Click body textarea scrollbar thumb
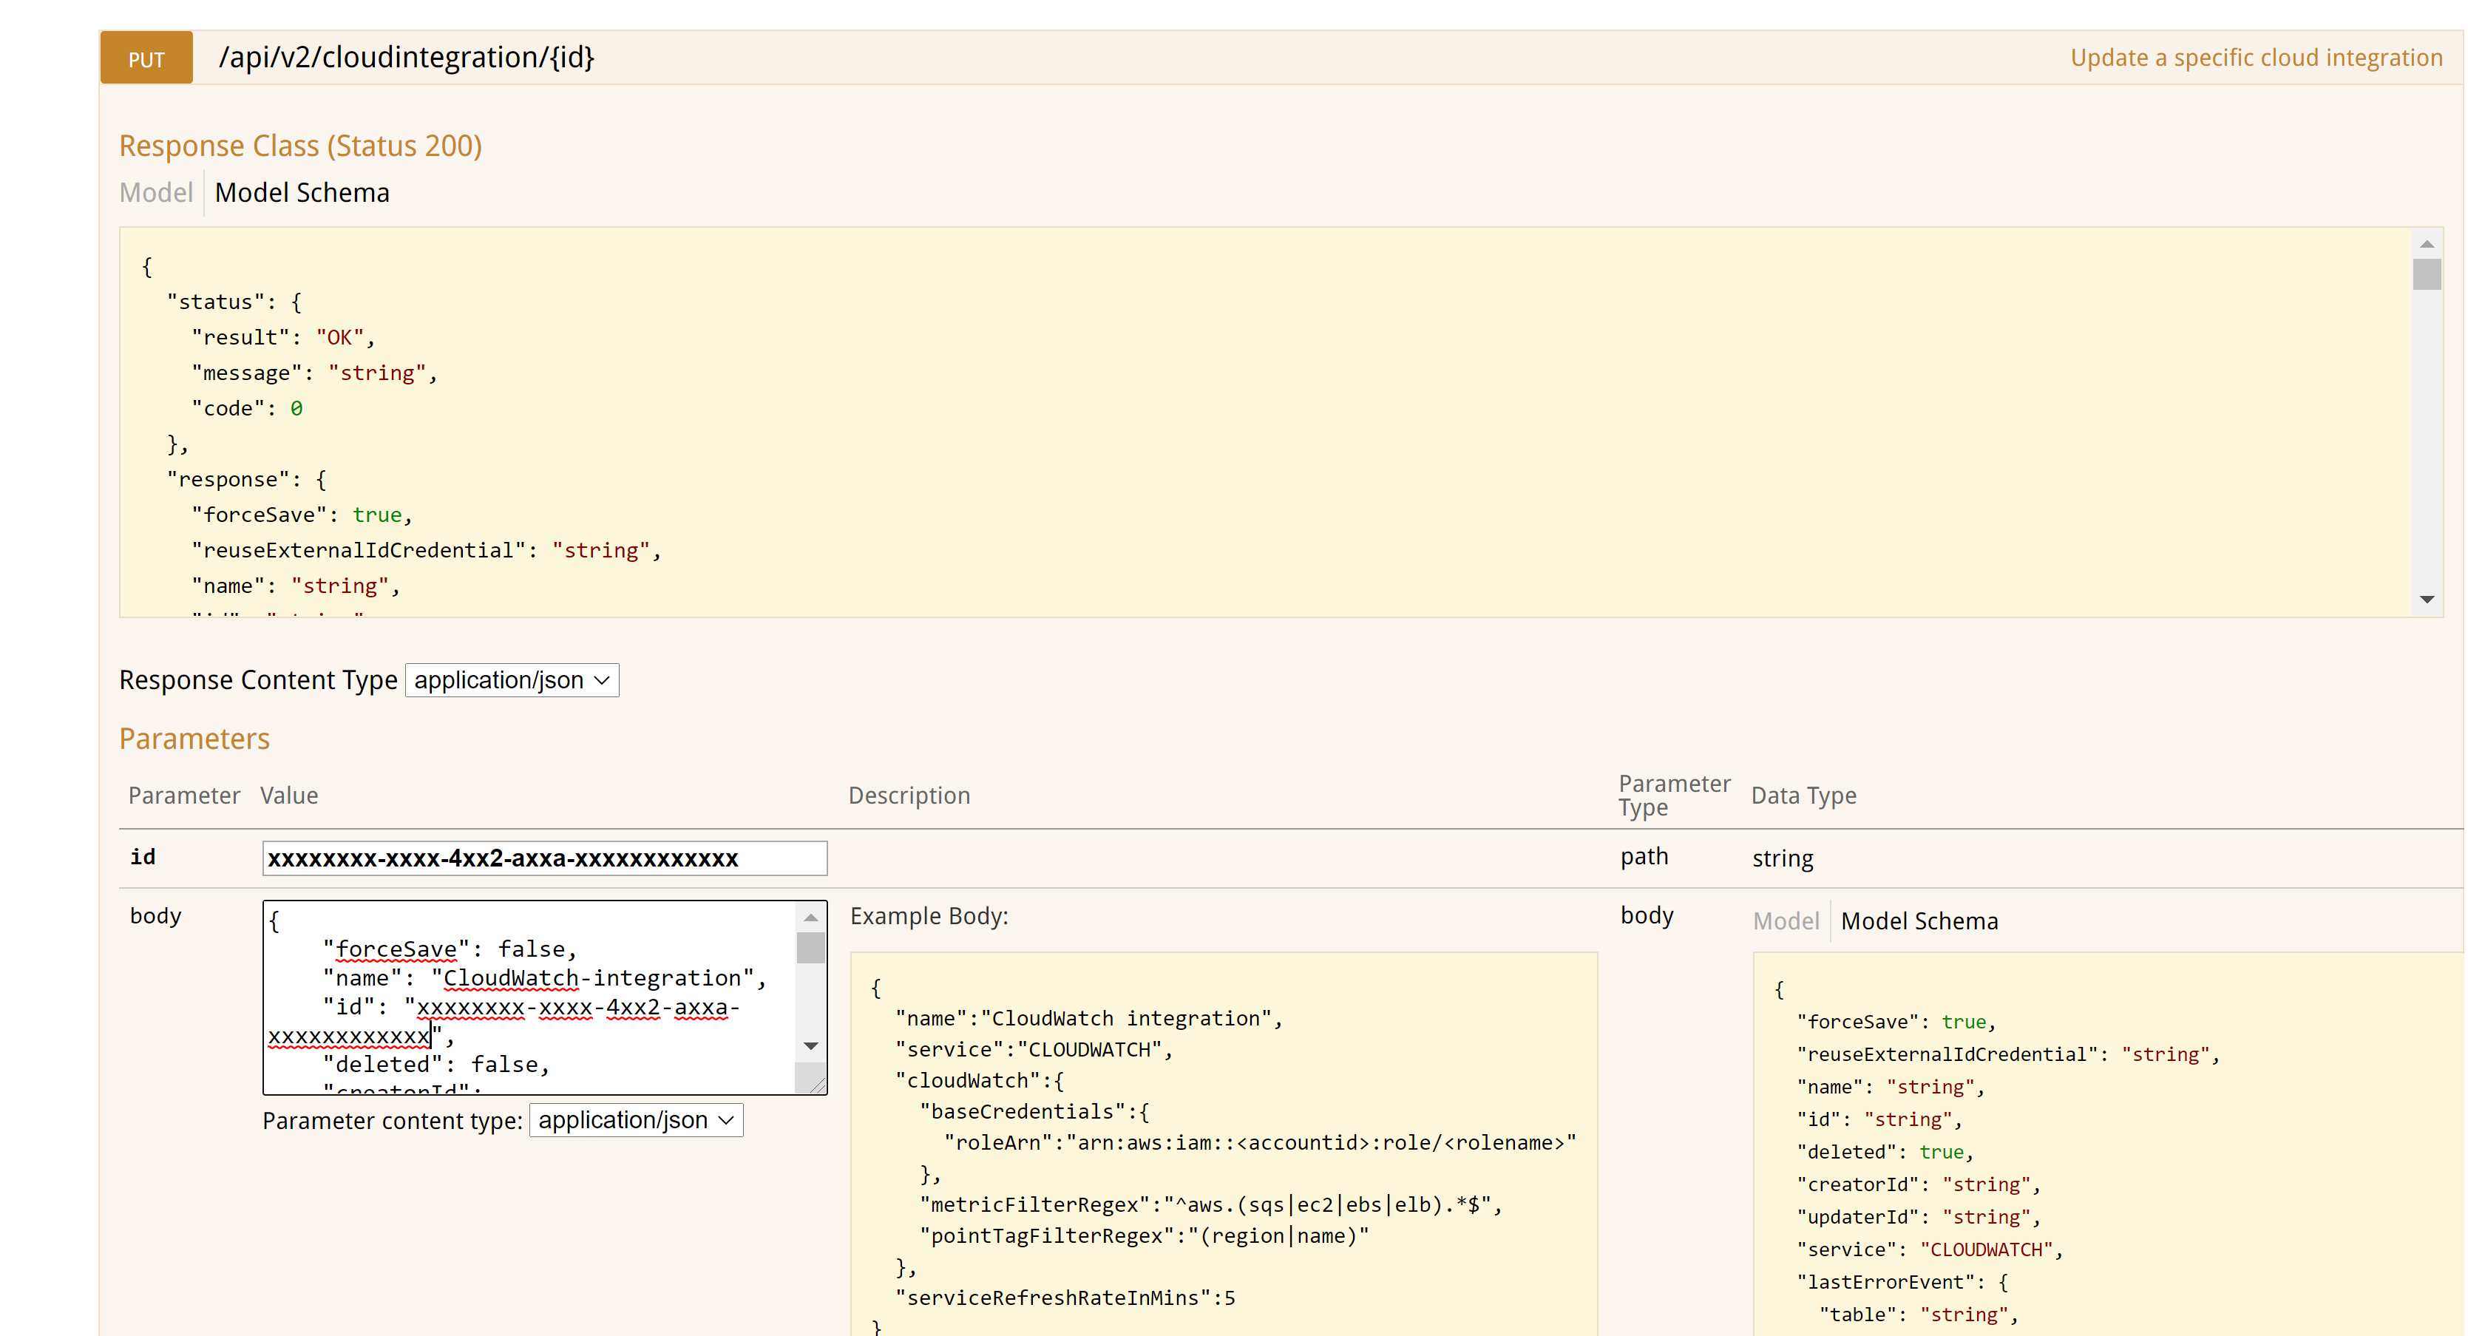Screen dimensions: 2468x1336 pos(810,948)
